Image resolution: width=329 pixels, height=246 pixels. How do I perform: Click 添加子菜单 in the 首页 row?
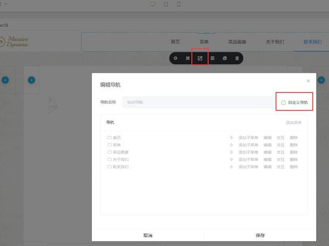coord(248,138)
